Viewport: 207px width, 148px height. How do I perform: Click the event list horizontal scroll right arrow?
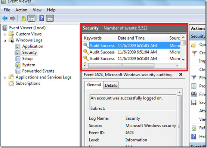177,66
